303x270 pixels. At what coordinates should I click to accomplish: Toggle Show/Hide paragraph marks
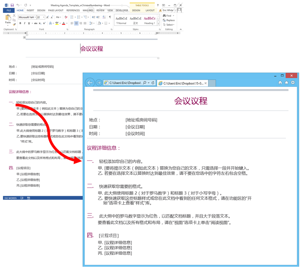click(x=110, y=17)
